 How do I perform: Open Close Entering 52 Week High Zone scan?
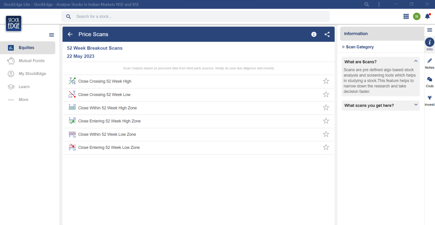point(109,121)
